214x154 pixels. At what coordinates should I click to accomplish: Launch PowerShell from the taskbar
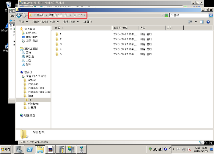pyautogui.click(x=30, y=150)
